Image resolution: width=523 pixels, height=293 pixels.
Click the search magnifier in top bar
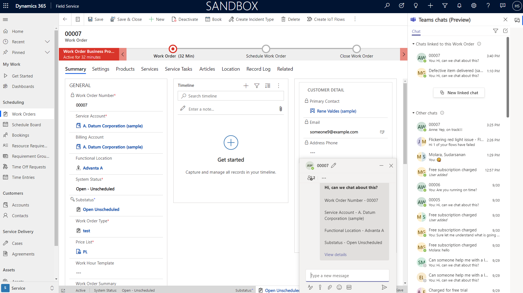(387, 6)
